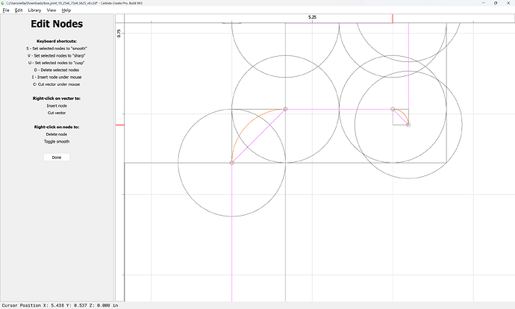Click the horizontal magenta line between the two arcs
The width and height of the screenshot is (515, 309).
(339, 109)
